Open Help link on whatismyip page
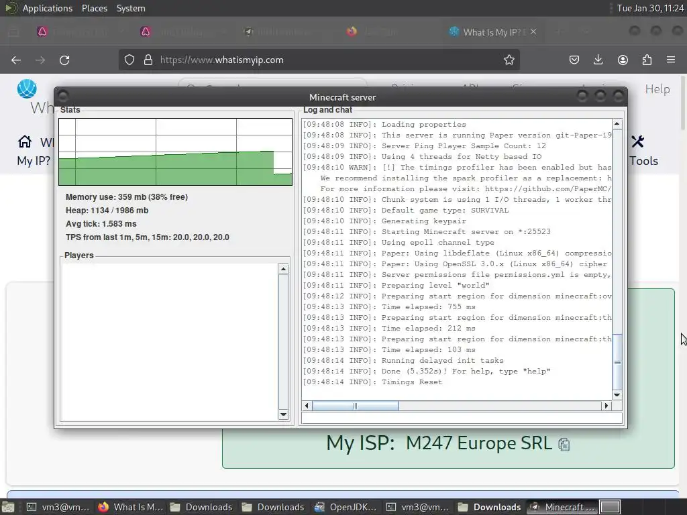 [657, 89]
